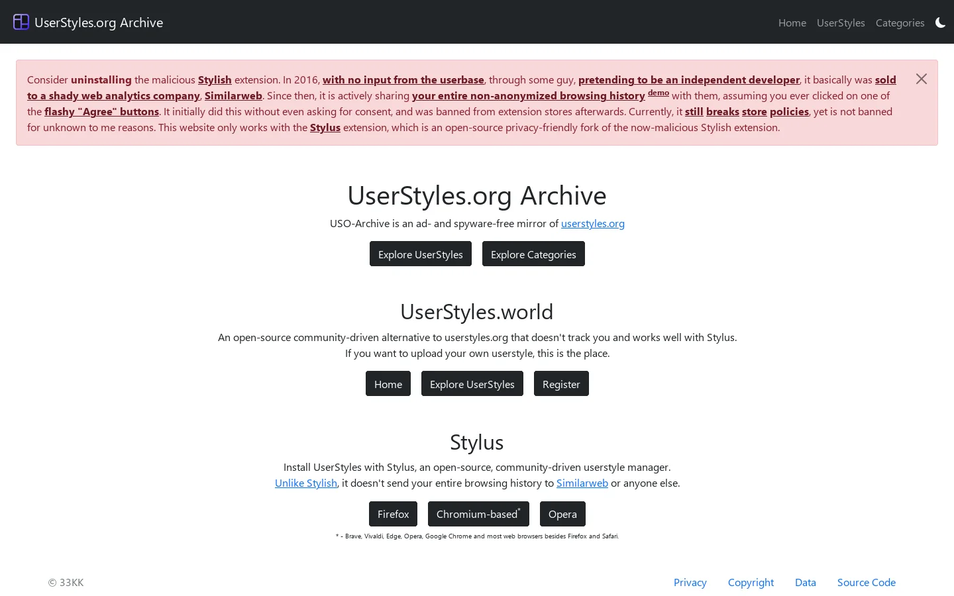This screenshot has height=596, width=954.
Task: Dismiss the Stylish warning alert
Action: [922, 79]
